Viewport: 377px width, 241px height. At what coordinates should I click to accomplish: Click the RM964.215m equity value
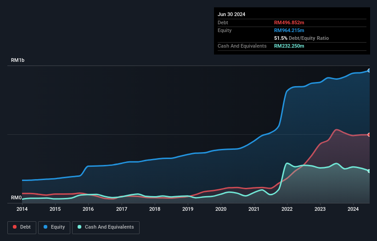289,30
